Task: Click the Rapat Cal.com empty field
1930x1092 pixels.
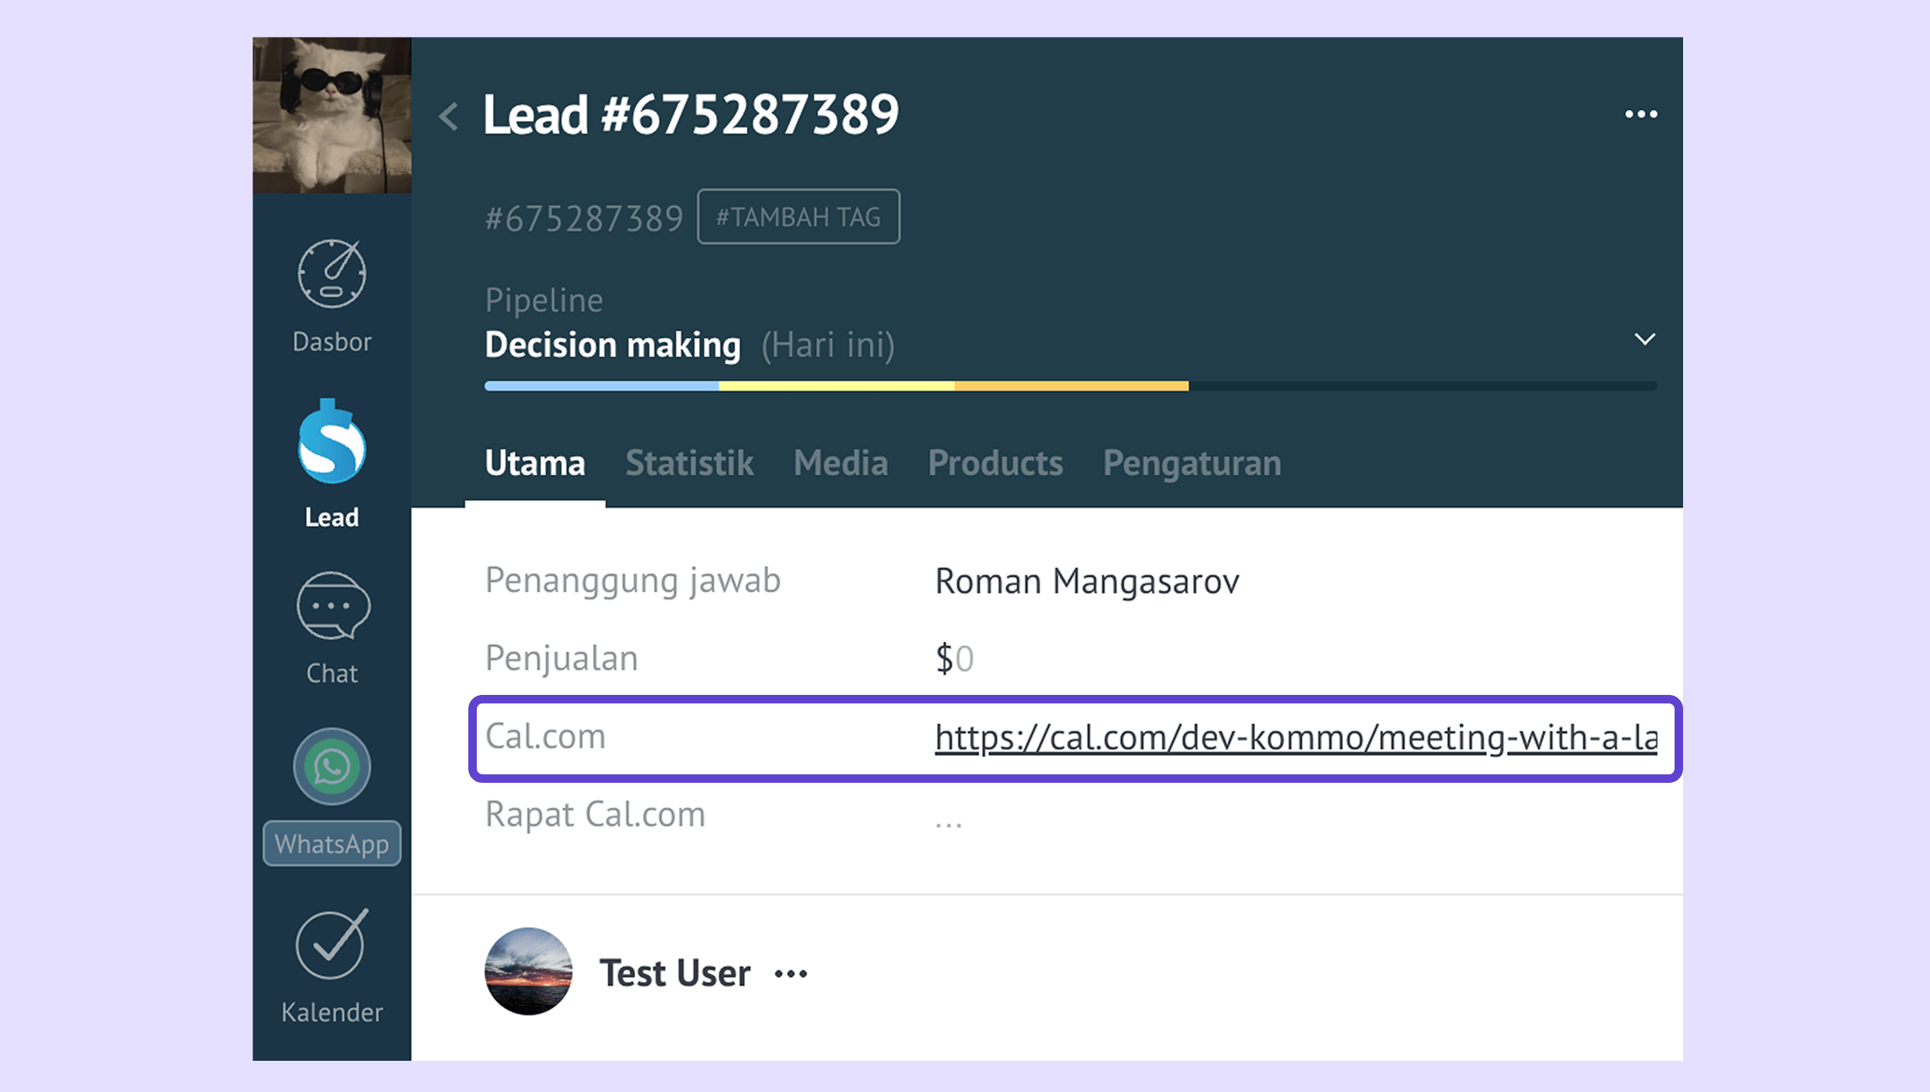Action: tap(949, 816)
